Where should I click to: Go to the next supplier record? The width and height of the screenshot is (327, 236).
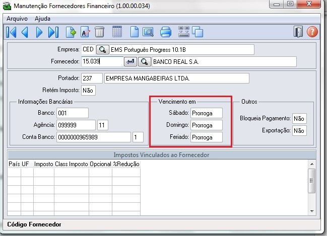tap(39, 32)
